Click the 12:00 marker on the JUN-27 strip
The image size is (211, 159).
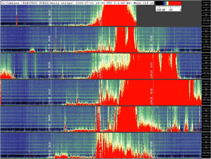click(x=100, y=118)
